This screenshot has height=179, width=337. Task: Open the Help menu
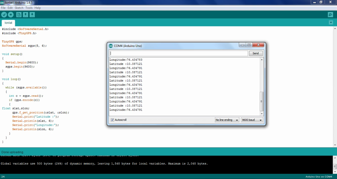[x=38, y=8]
